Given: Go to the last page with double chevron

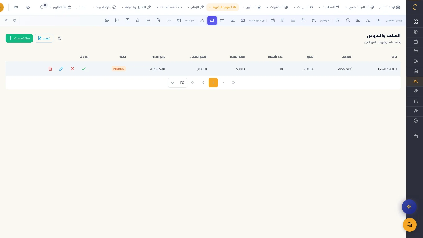Looking at the screenshot, I should pyautogui.click(x=193, y=83).
